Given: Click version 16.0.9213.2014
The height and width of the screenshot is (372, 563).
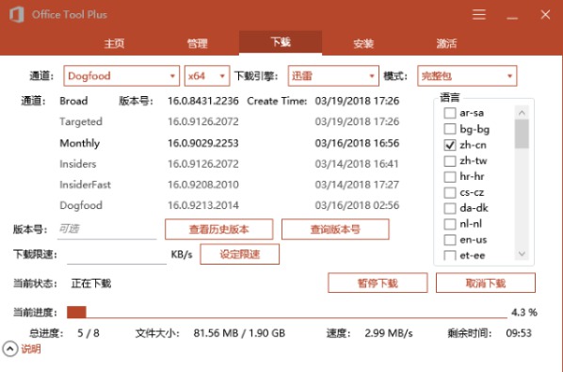Looking at the screenshot, I should [203, 205].
